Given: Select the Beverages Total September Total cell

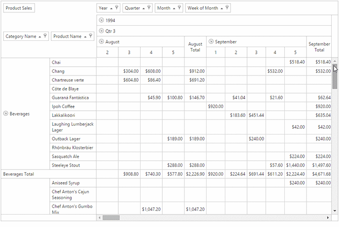Looking at the screenshot, I should (319, 174).
